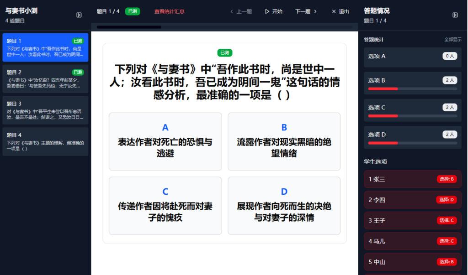Choose answer option B card

tap(284, 141)
